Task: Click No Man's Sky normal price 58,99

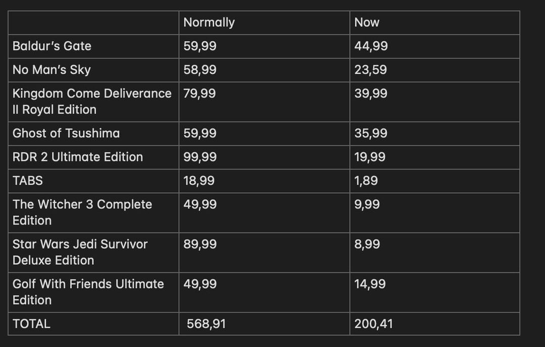Action: pos(200,70)
